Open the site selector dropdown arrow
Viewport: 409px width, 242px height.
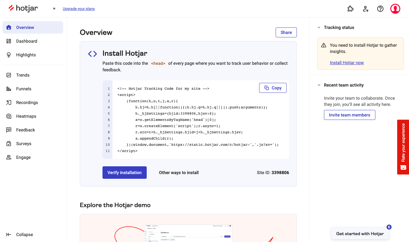[x=54, y=9]
